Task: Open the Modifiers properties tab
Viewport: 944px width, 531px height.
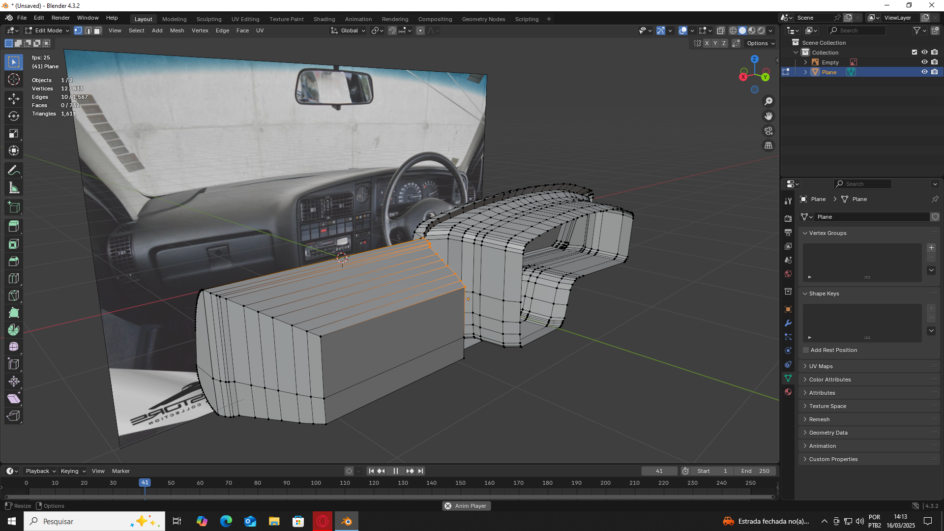Action: coord(788,323)
